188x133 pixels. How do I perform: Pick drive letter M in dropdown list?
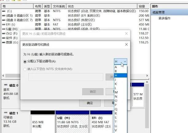(116, 92)
